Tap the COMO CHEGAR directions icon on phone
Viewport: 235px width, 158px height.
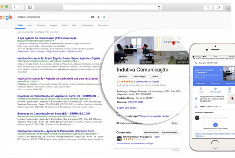215,89
